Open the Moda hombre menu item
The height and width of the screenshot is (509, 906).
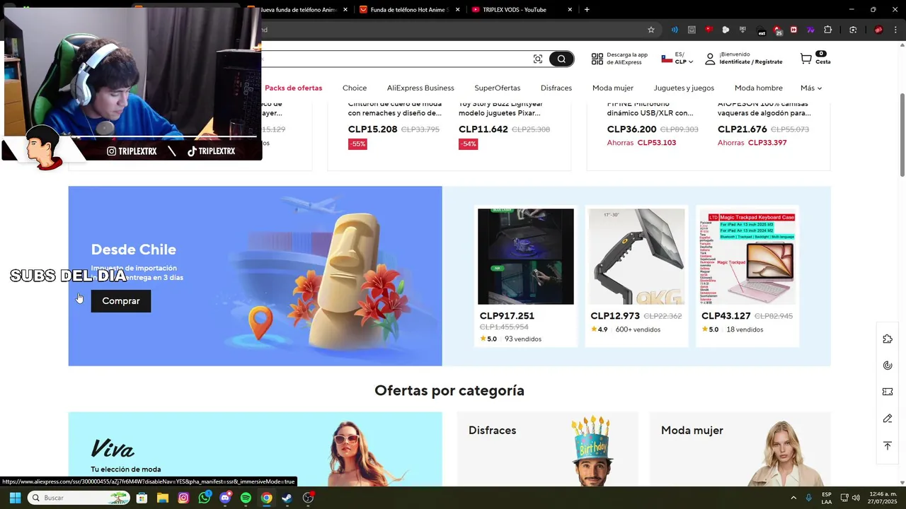758,88
